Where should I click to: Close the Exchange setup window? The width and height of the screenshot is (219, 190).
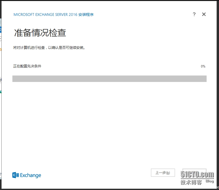[204, 14]
